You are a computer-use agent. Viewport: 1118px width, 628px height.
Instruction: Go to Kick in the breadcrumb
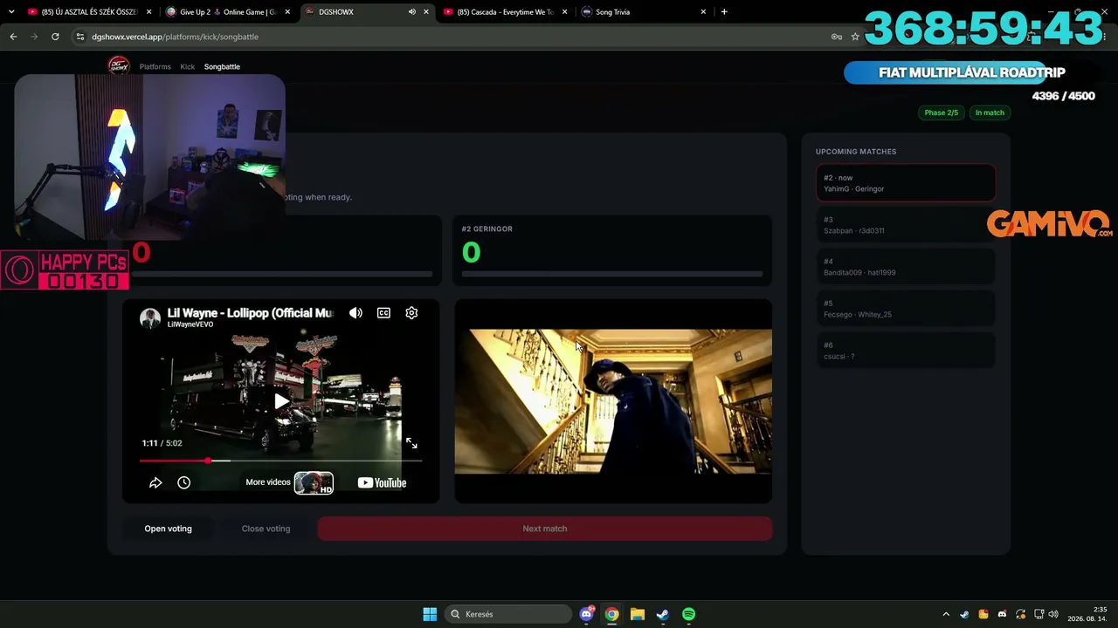tap(187, 66)
